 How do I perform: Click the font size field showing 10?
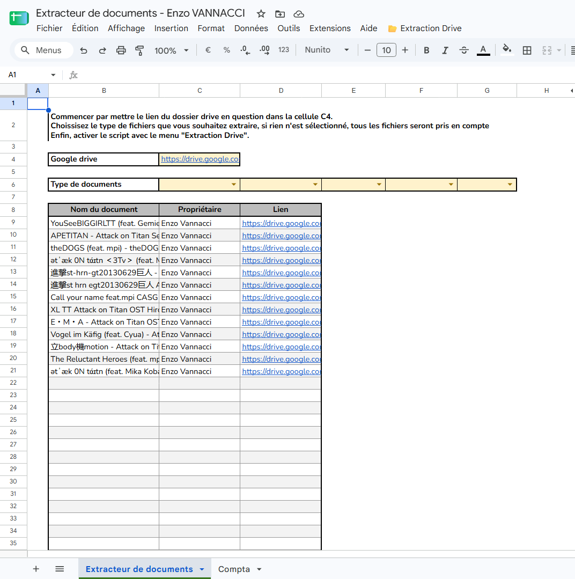(386, 50)
